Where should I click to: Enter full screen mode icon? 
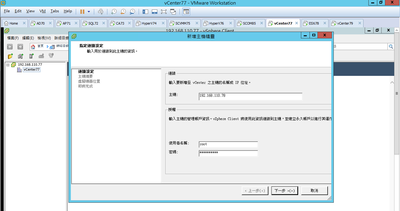(x=164, y=11)
